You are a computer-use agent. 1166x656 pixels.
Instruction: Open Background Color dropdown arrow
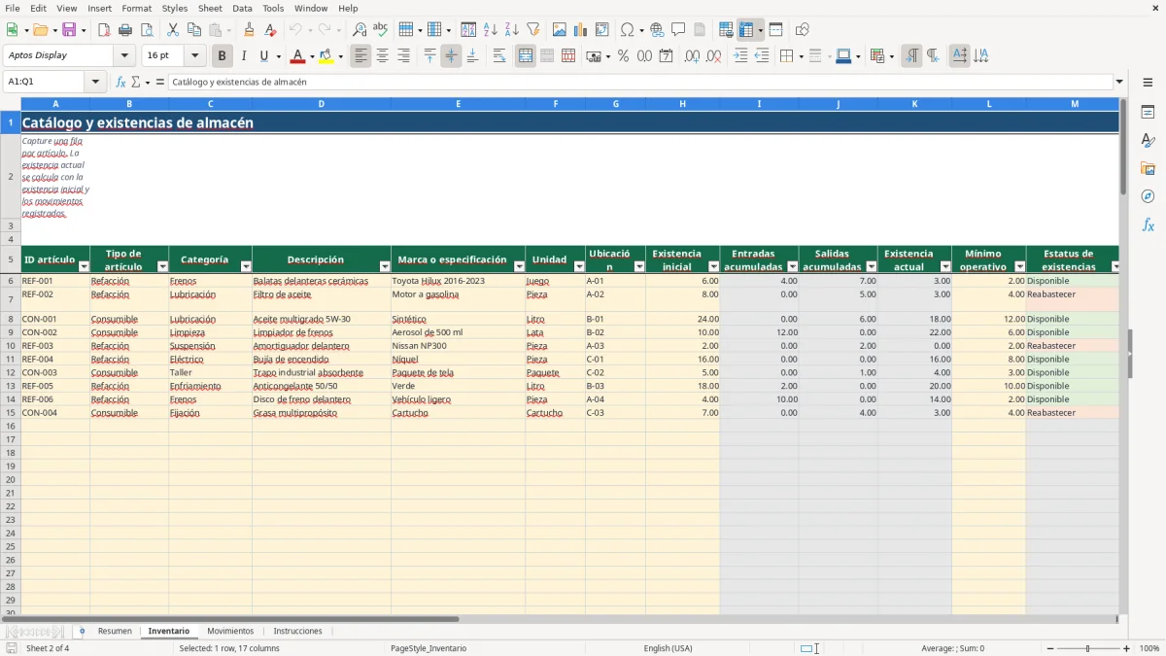point(340,56)
